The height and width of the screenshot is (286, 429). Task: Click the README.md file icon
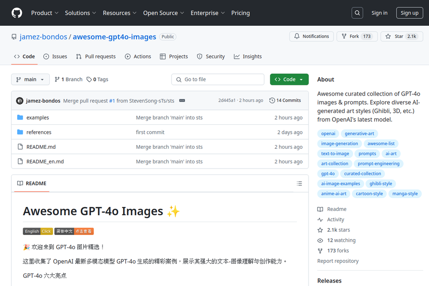(x=20, y=147)
